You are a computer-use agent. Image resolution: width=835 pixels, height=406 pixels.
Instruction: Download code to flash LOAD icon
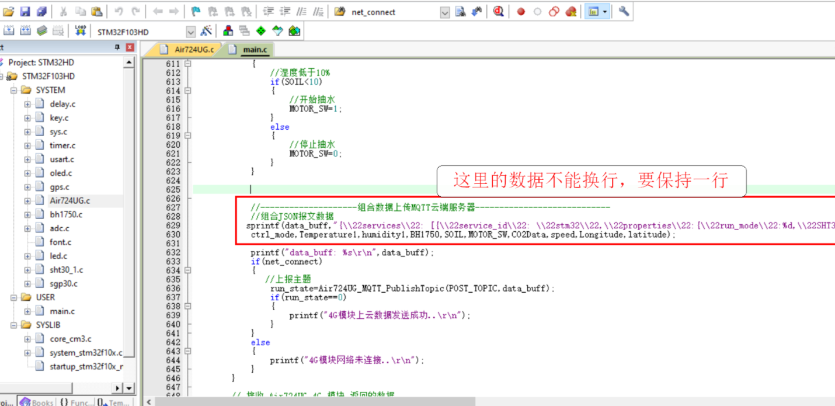click(x=81, y=31)
